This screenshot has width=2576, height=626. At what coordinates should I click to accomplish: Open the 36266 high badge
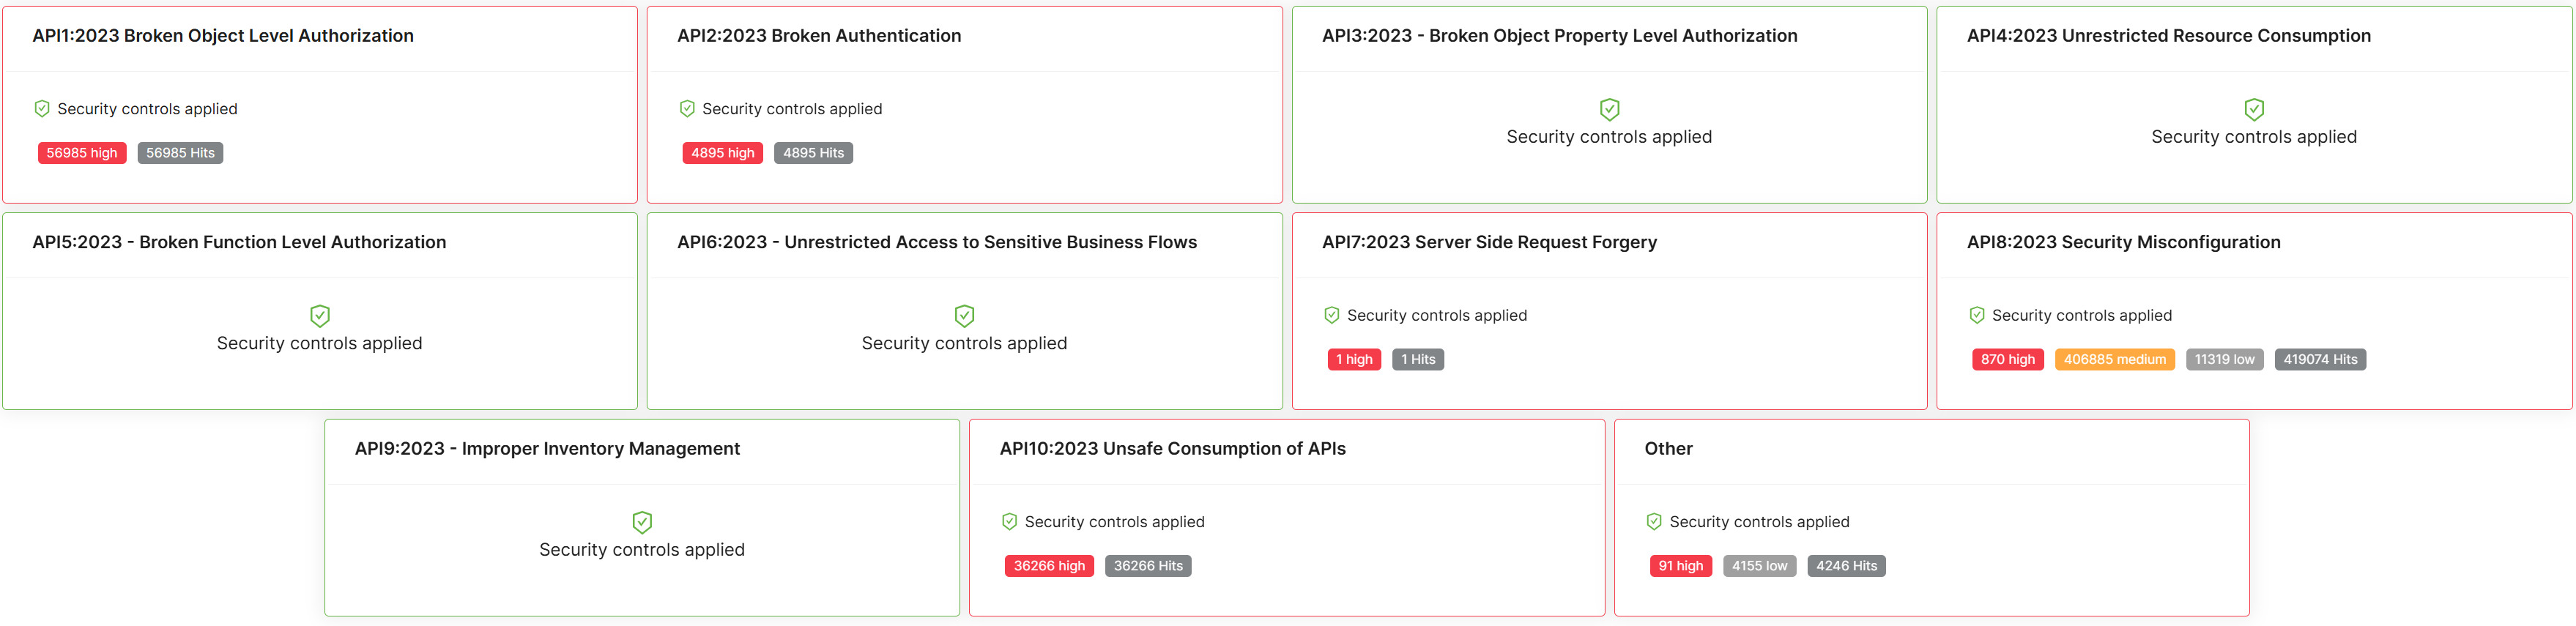1049,566
